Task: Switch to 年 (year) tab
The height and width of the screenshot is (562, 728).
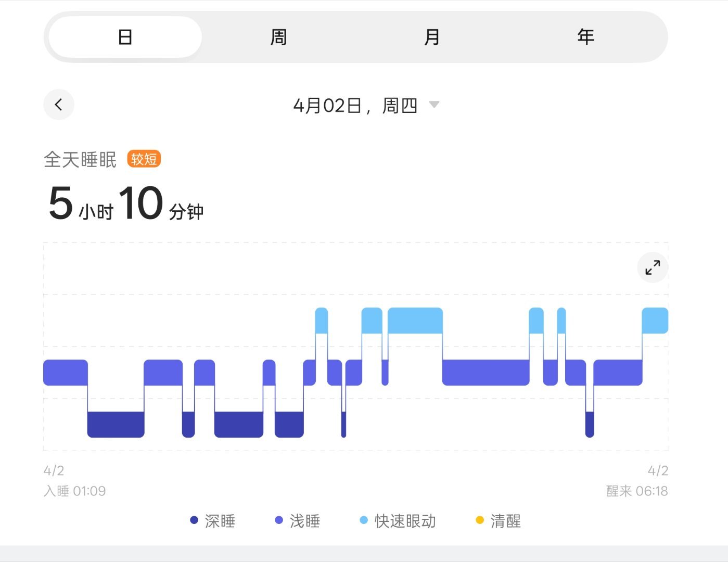Action: [586, 37]
